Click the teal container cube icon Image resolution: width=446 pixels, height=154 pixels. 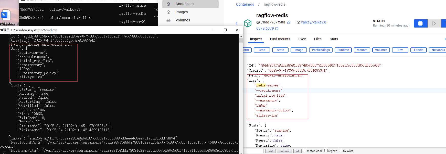click(248, 23)
